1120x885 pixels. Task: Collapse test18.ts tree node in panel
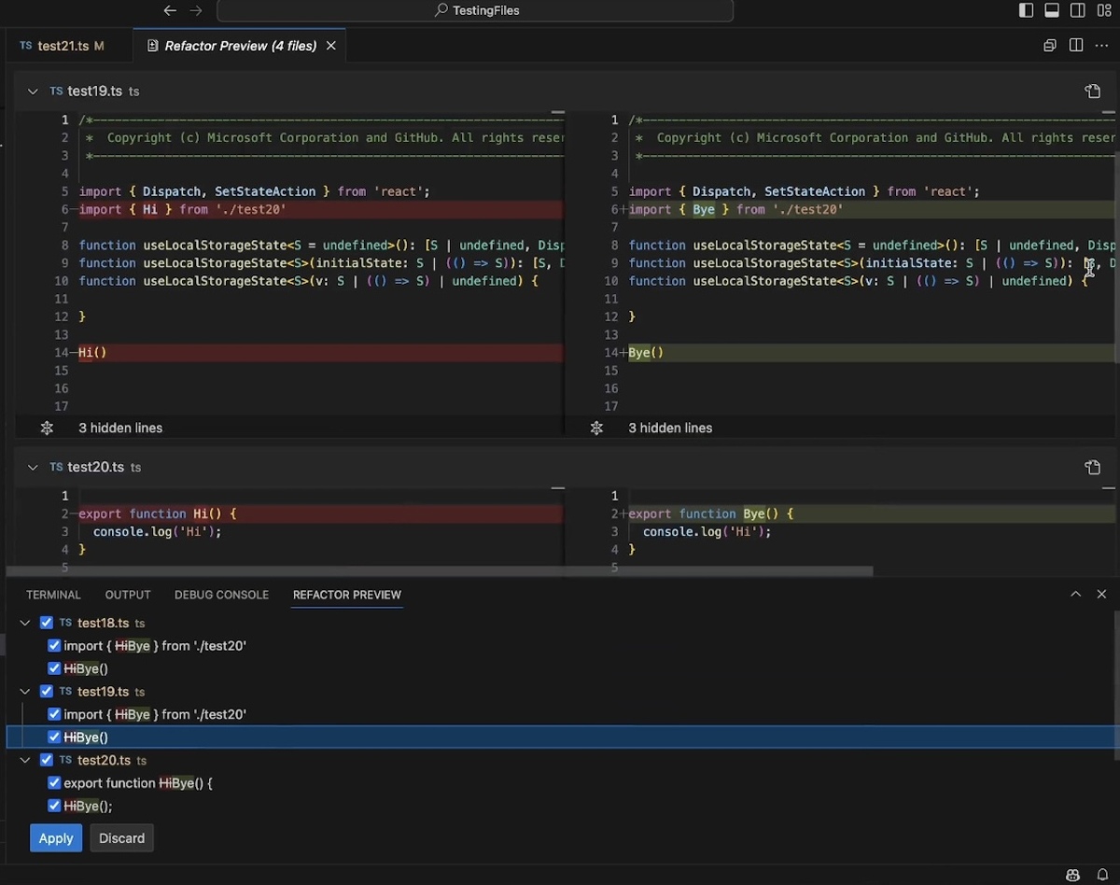(25, 623)
